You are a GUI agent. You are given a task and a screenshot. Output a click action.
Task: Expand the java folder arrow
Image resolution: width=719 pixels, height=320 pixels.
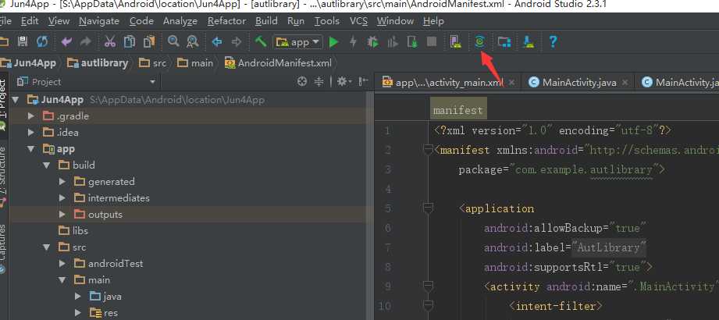point(78,297)
